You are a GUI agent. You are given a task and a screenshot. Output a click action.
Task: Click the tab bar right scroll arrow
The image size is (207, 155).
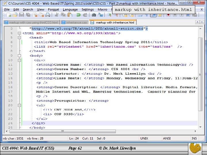202,22
